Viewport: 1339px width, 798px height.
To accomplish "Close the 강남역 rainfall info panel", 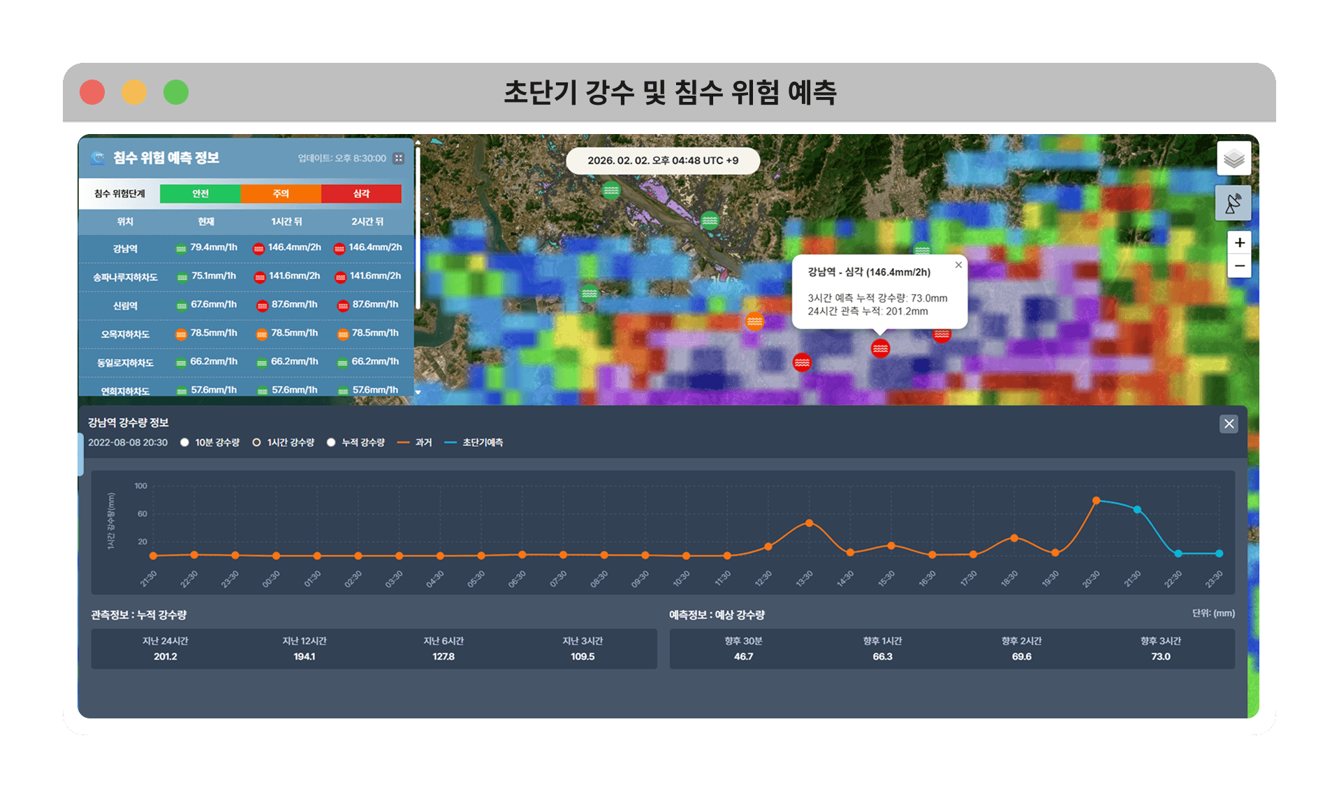I will [1229, 424].
